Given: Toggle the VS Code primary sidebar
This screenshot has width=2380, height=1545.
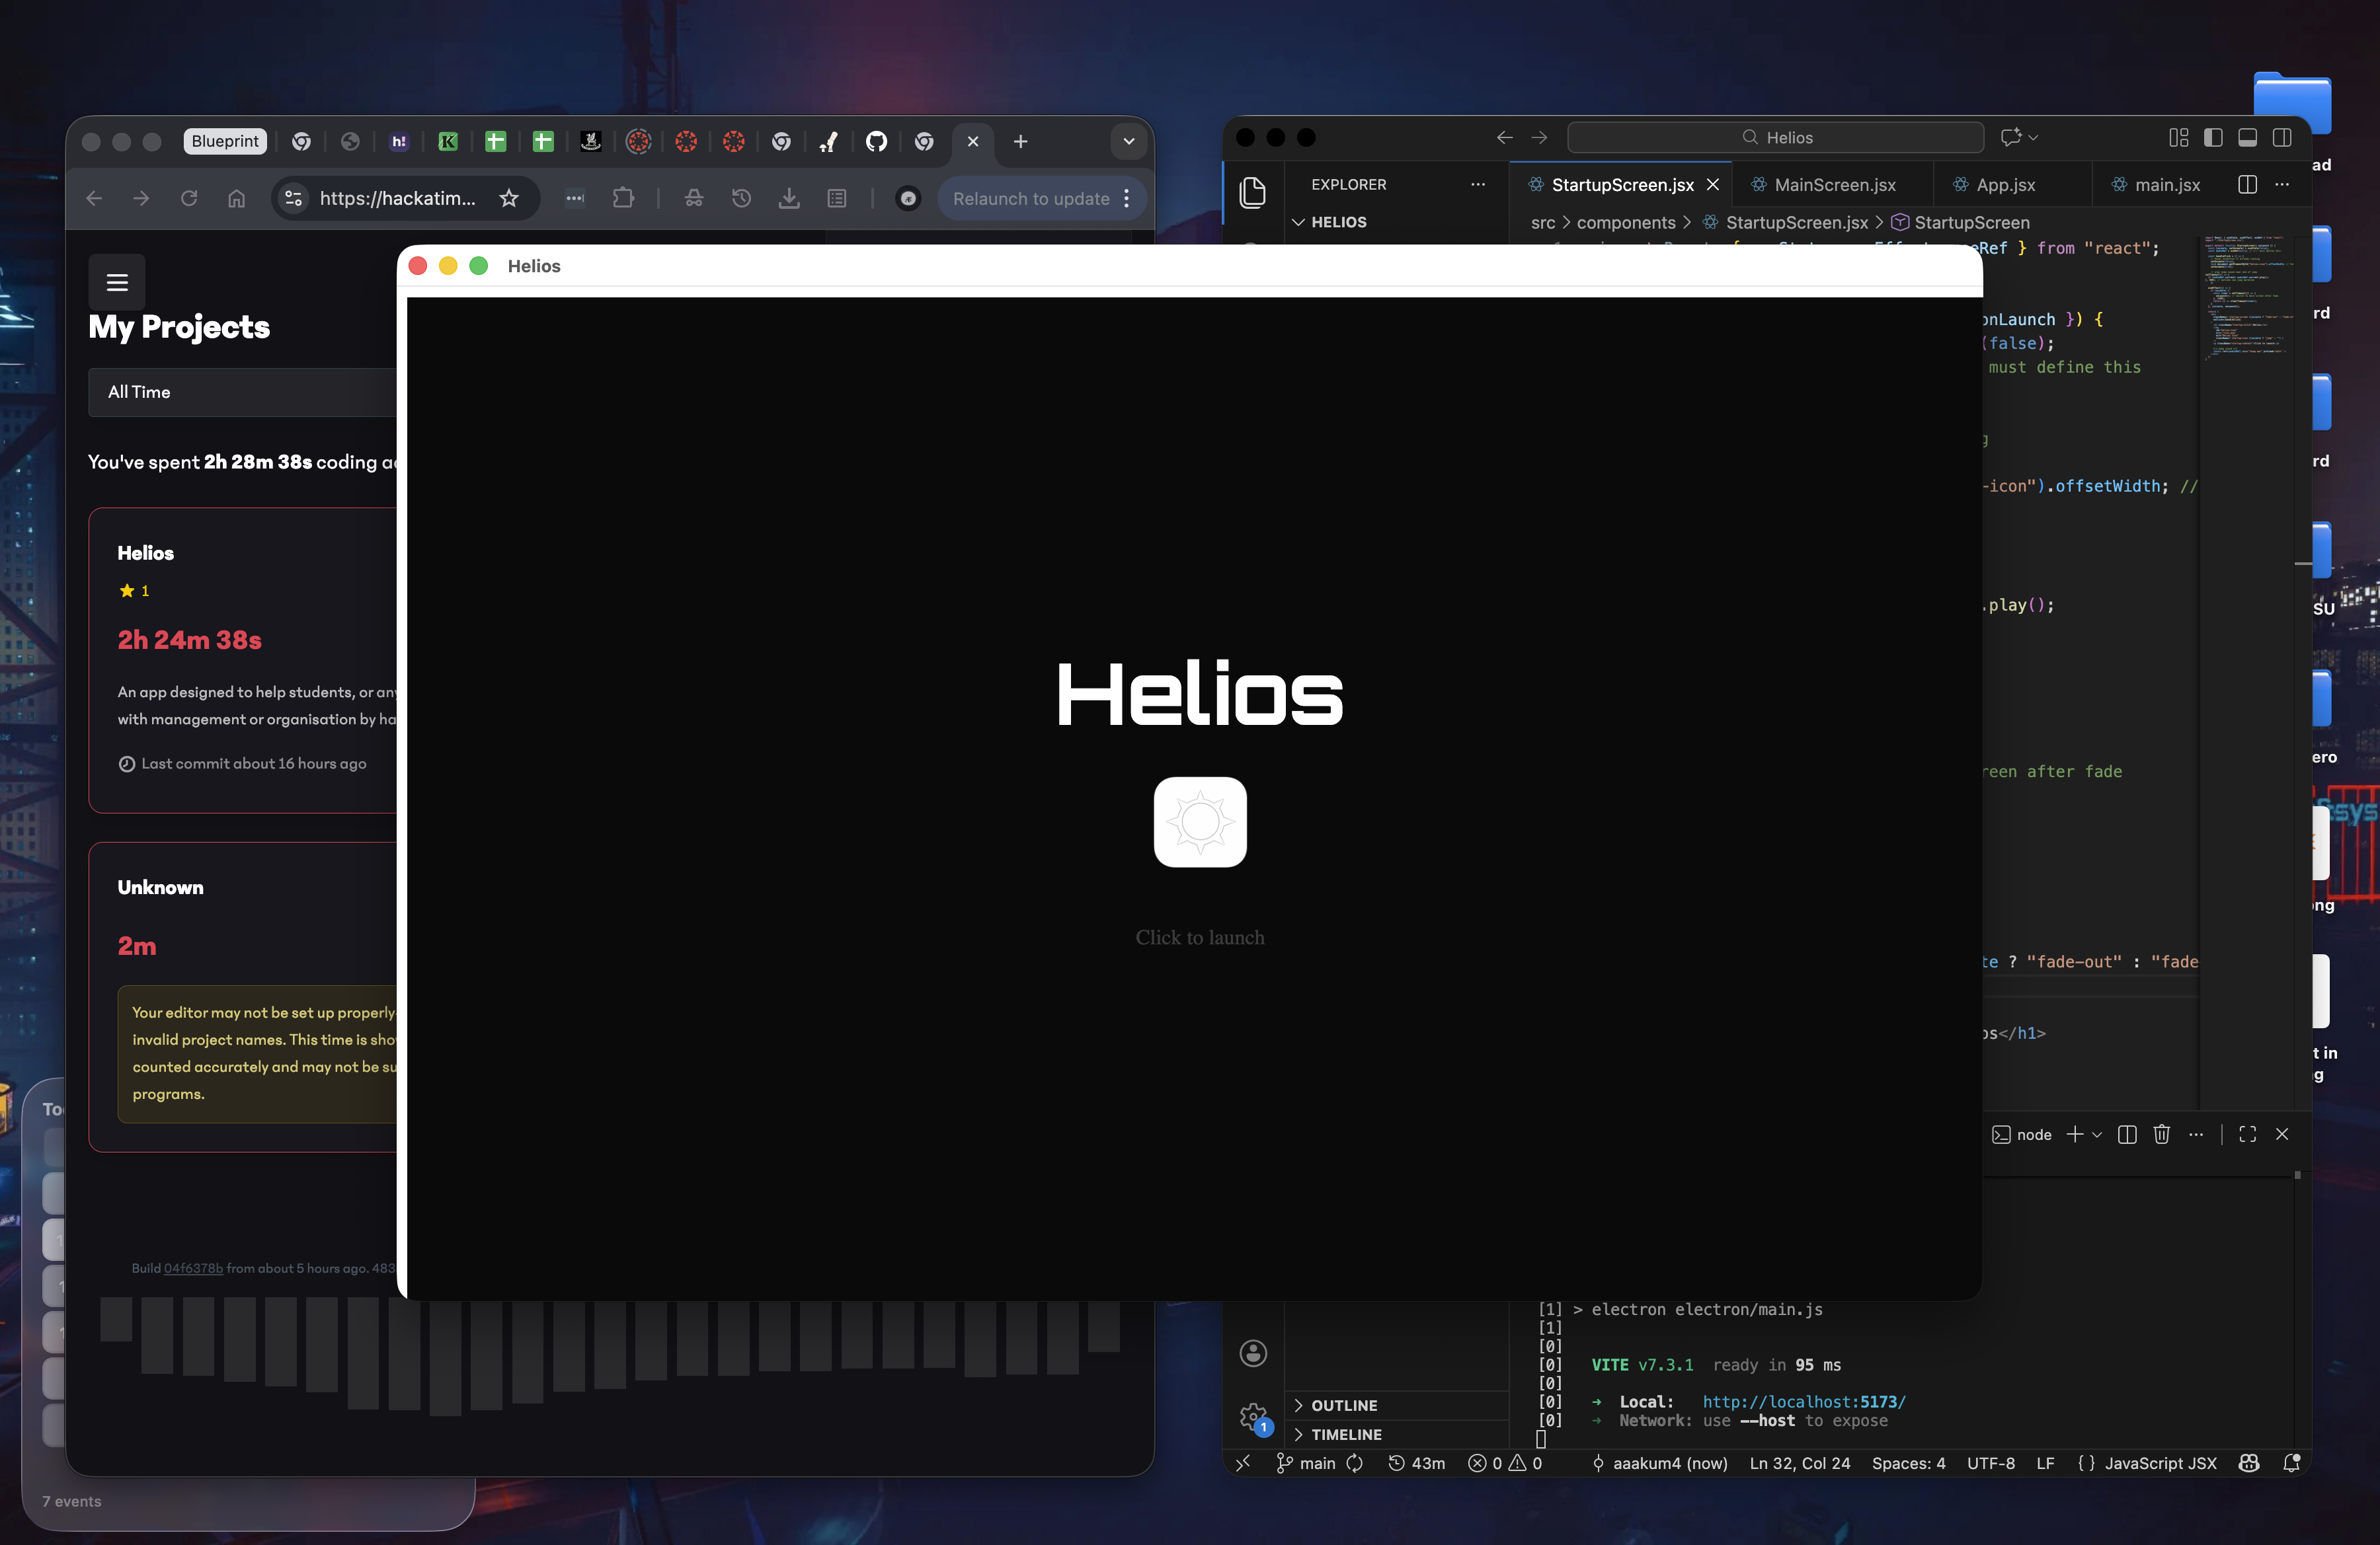Looking at the screenshot, I should coord(2213,137).
